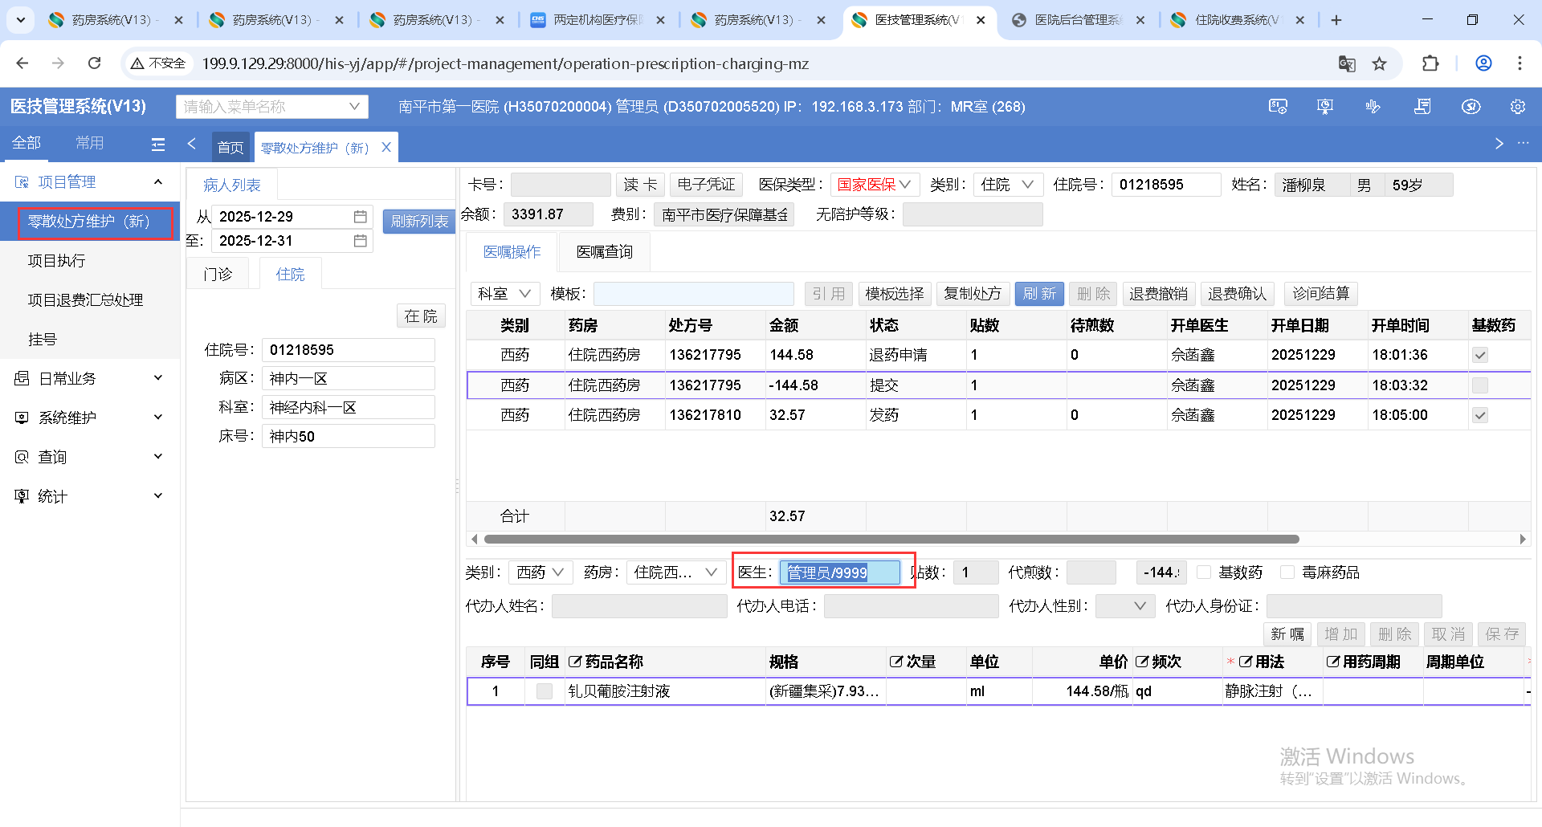Screen dimensions: 1542x827
Task: Click the settings gear icon in header
Action: pyautogui.click(x=1517, y=107)
